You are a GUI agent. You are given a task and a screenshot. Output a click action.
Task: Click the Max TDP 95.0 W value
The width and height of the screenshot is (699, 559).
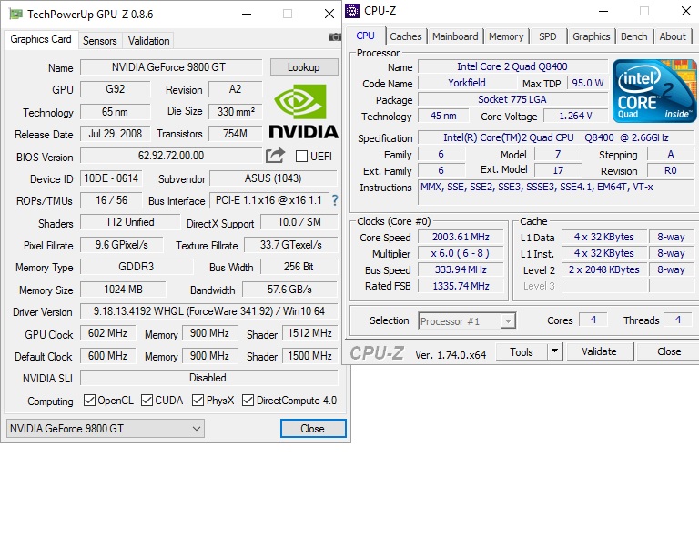point(588,83)
